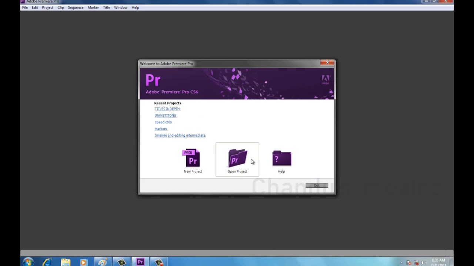
Task: Open the Project menu
Action: tap(47, 7)
